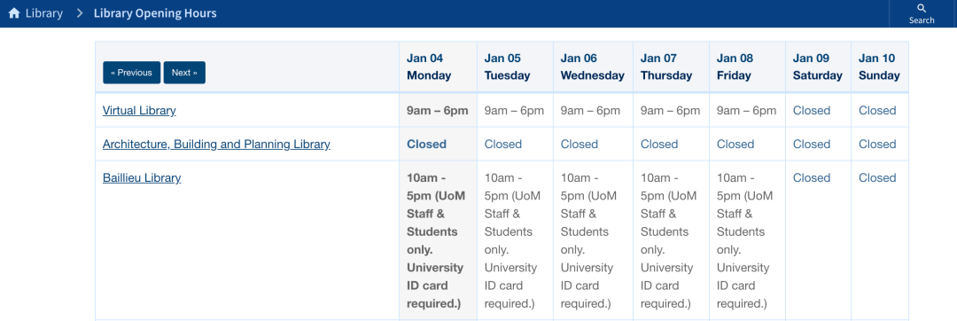Go to Library breadcrumb link

click(44, 12)
